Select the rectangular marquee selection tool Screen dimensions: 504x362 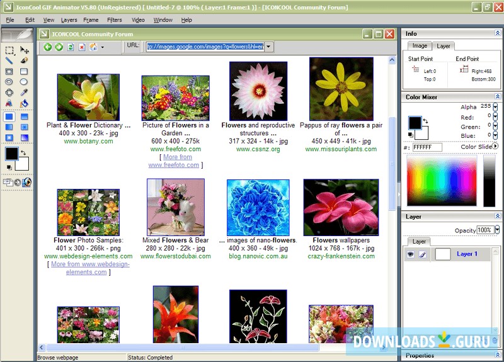coord(9,50)
